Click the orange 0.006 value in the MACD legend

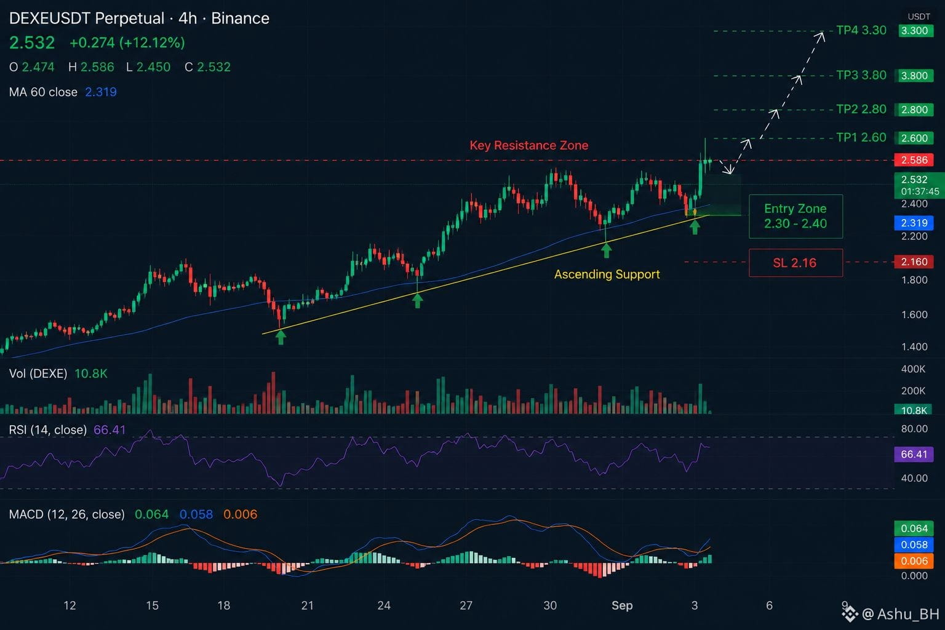241,514
